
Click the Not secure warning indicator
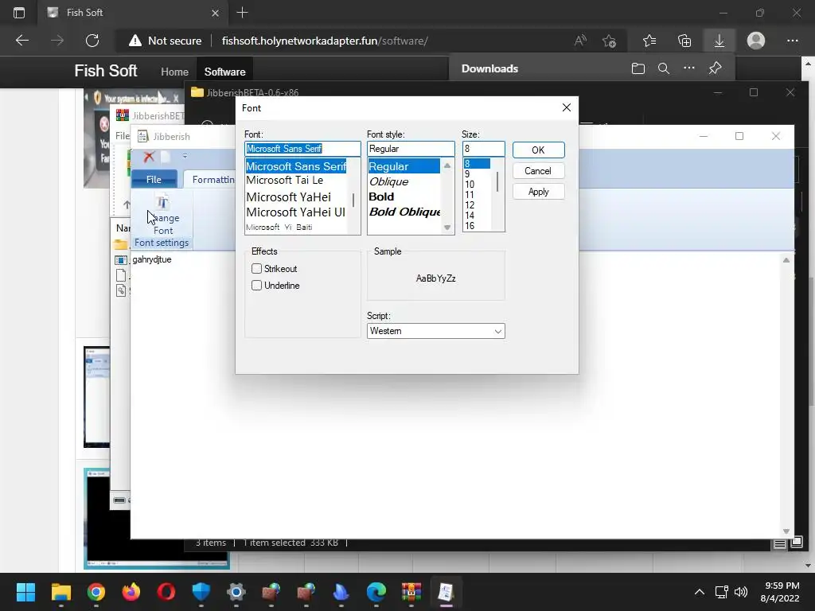(165, 41)
